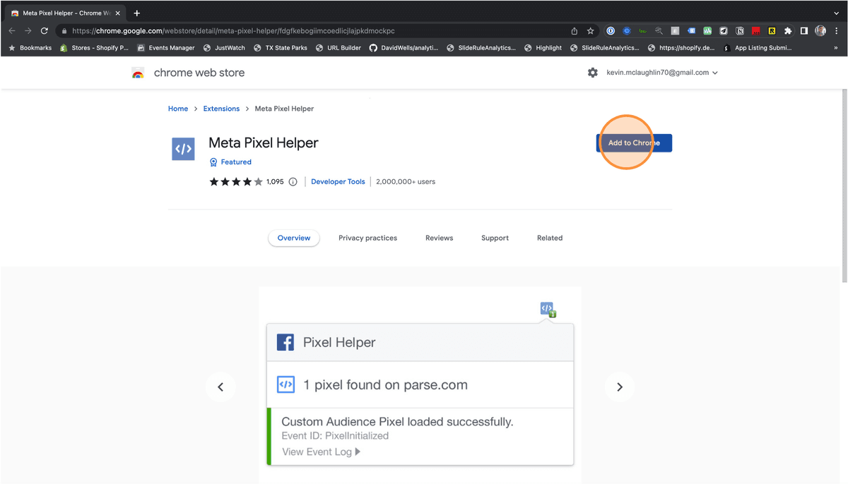
Task: Open the Developer Tools category link
Action: 338,181
